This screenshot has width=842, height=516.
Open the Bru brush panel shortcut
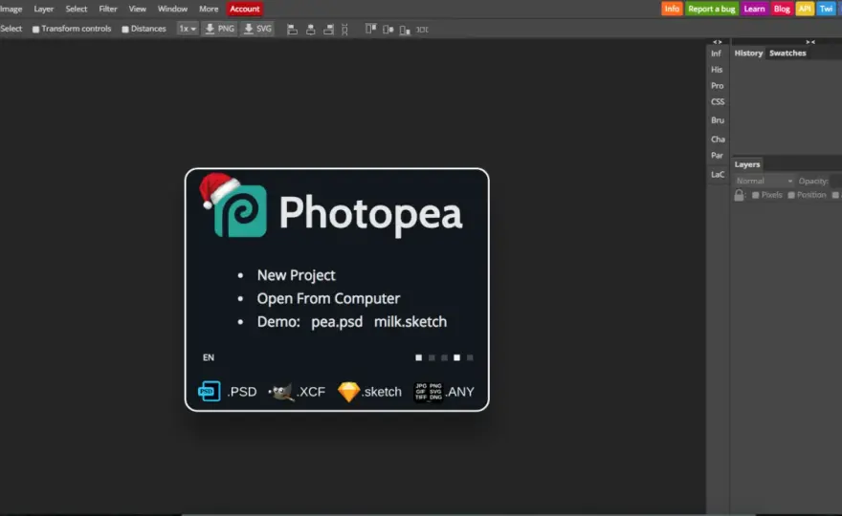click(x=718, y=120)
